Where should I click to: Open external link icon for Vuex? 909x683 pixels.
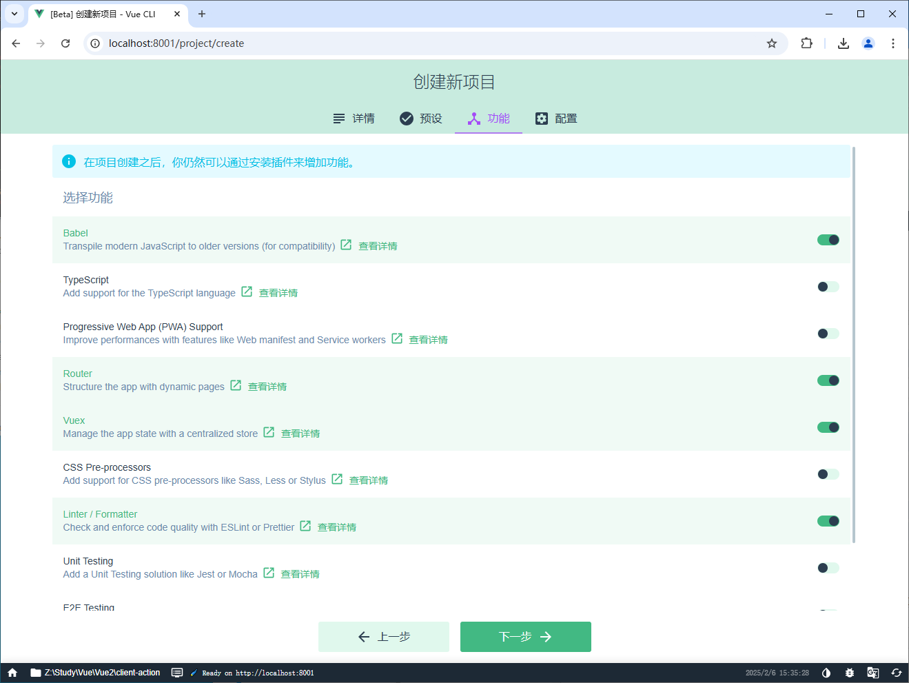click(269, 432)
